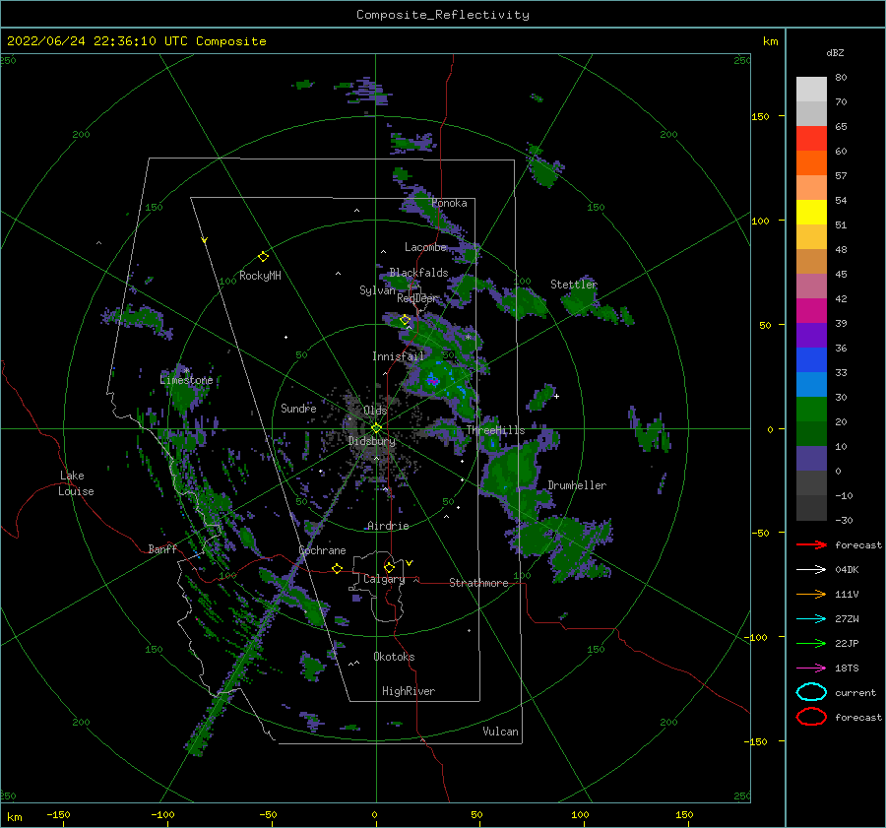This screenshot has height=828, width=886.
Task: Click the Okotoks city label
Action: point(394,657)
